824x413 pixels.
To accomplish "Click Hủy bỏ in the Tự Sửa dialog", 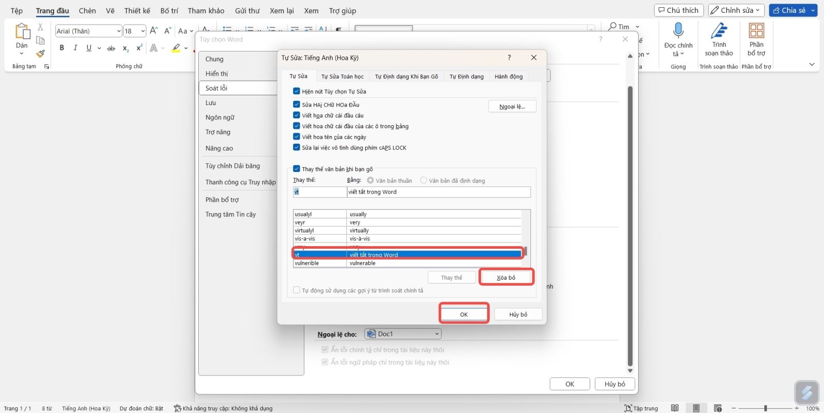I will [x=518, y=315].
